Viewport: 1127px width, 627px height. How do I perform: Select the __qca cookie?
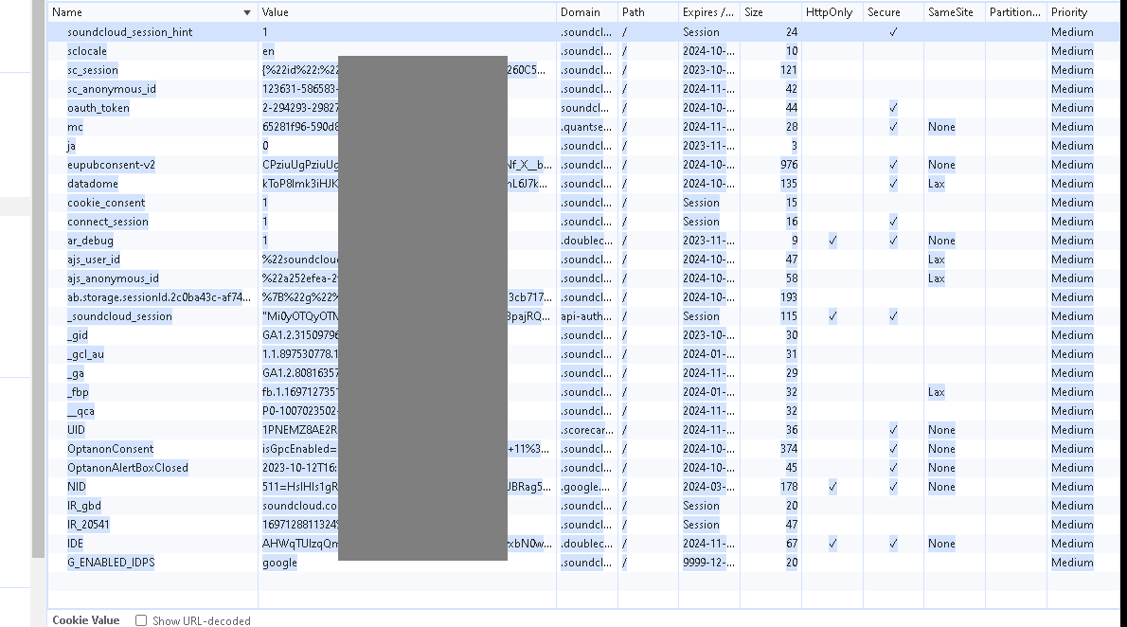(x=80, y=411)
